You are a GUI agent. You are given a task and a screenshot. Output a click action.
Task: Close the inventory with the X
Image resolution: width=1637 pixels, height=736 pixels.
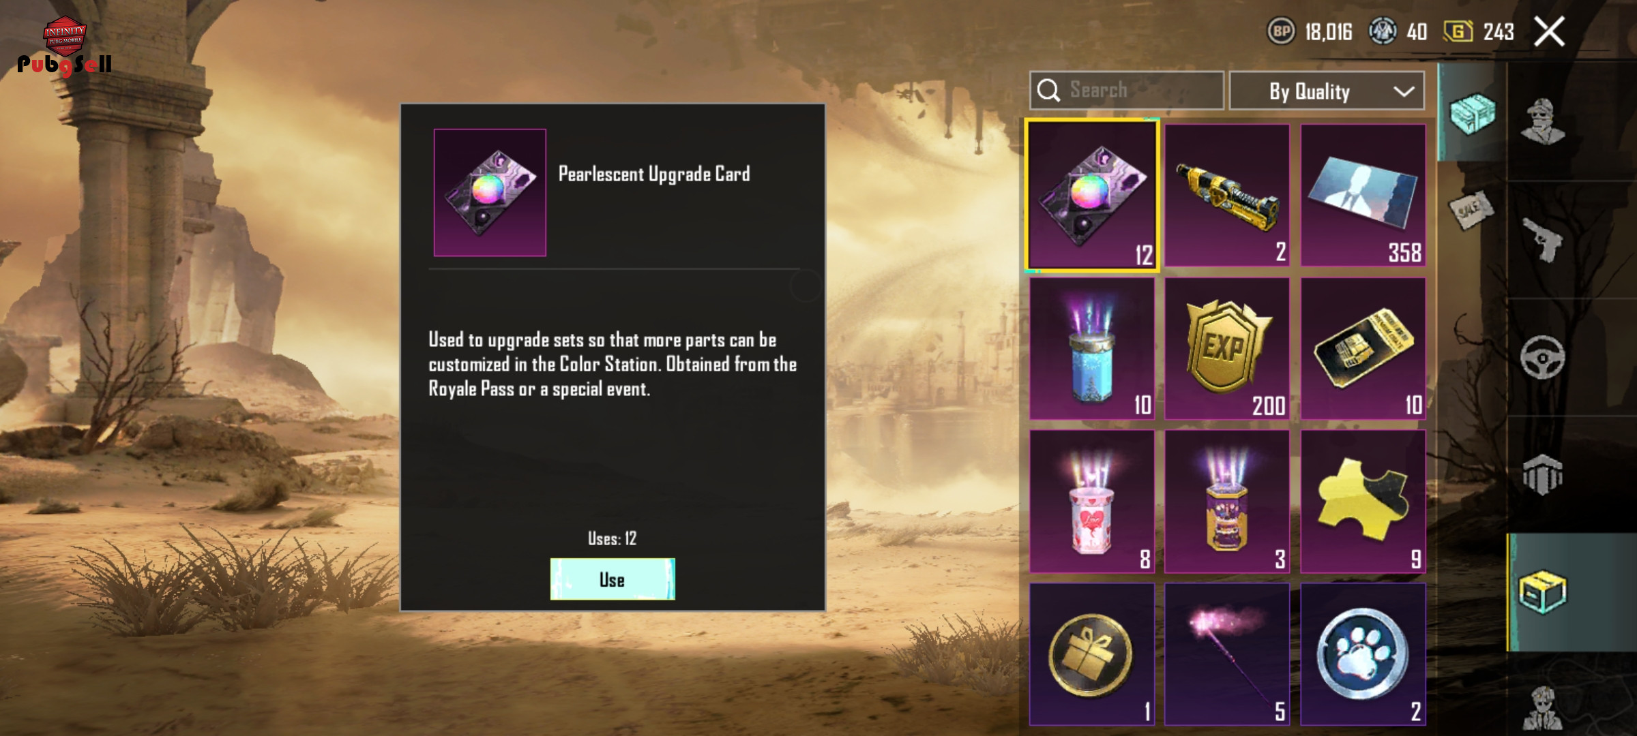click(x=1549, y=31)
